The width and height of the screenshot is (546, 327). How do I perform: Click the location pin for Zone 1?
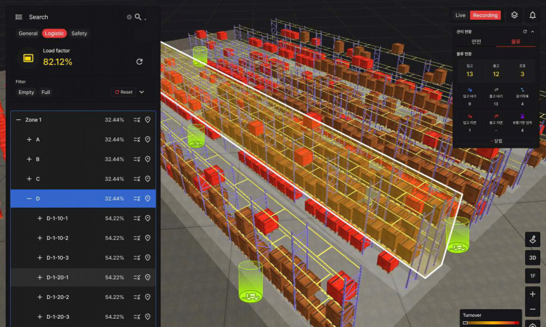click(148, 119)
